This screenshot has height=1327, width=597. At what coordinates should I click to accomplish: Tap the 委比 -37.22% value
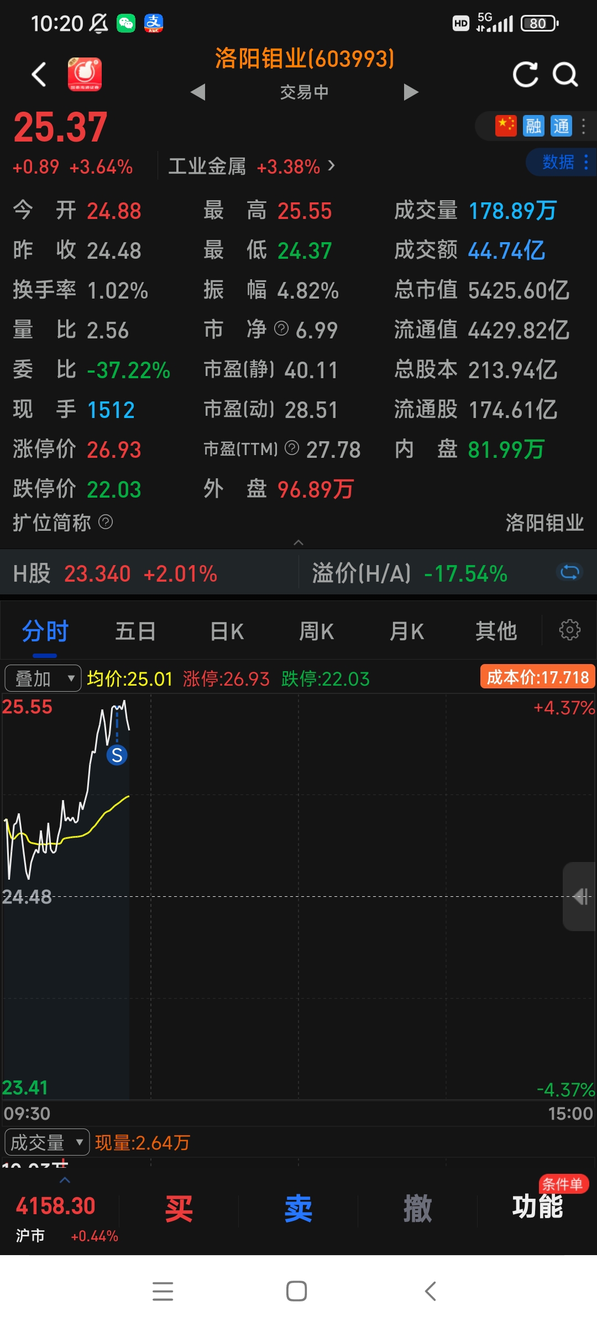point(129,370)
